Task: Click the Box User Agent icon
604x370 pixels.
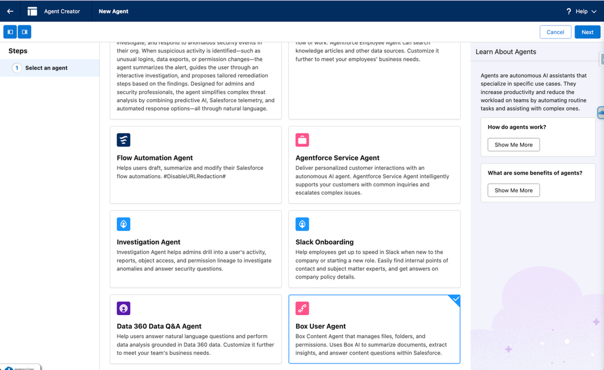Action: [x=303, y=308]
